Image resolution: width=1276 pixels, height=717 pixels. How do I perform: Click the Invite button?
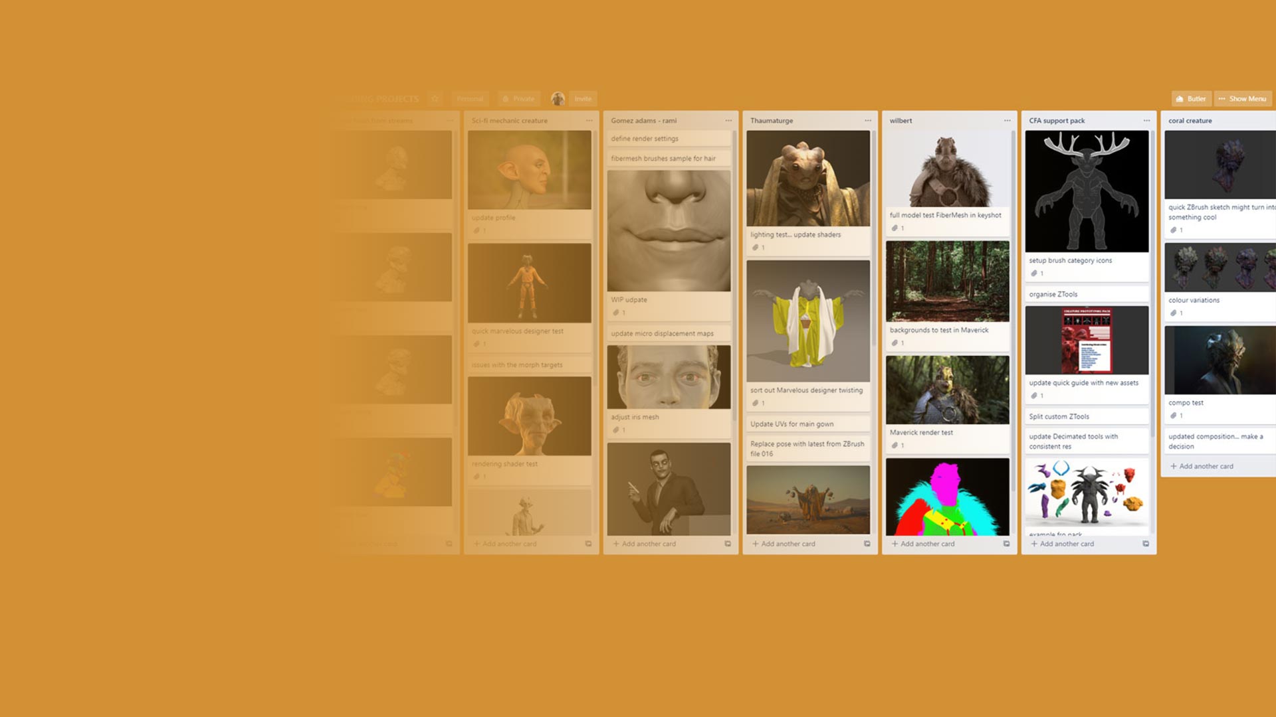[583, 99]
